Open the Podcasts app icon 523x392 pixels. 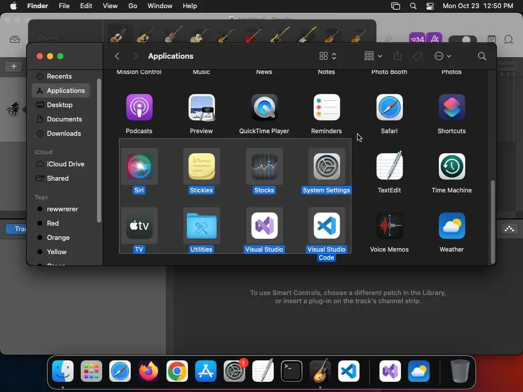click(x=139, y=107)
